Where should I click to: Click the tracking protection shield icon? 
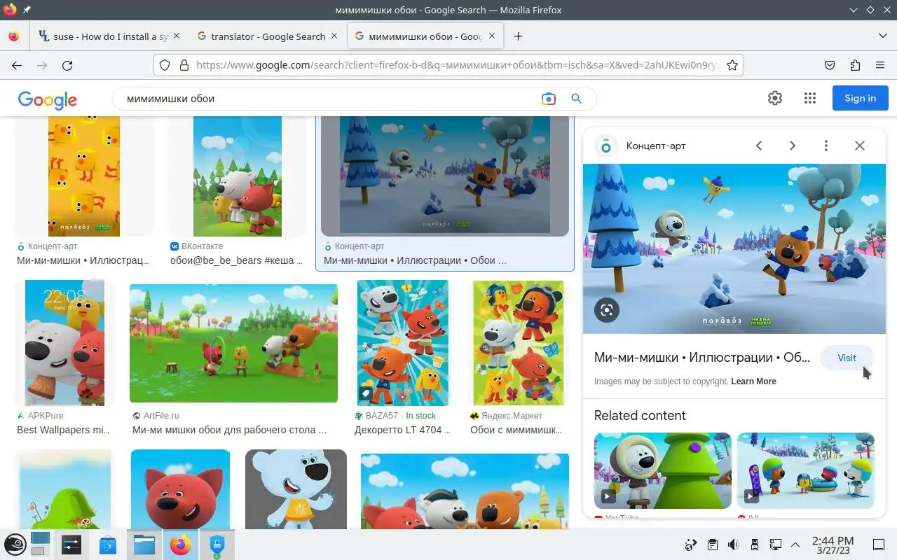tap(165, 65)
